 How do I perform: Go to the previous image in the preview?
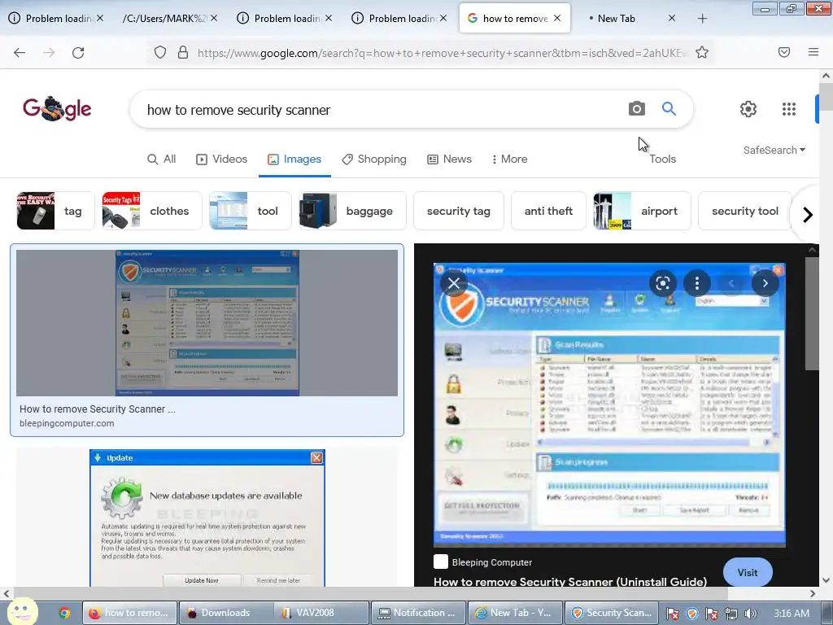tap(731, 283)
